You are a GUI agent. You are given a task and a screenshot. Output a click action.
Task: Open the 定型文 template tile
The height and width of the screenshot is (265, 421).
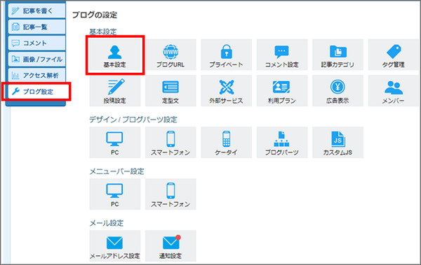point(171,91)
